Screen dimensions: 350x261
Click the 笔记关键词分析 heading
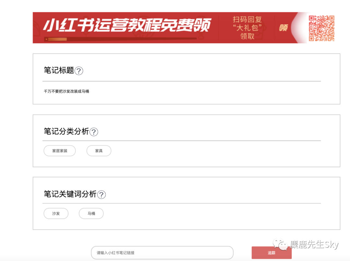tap(70, 194)
